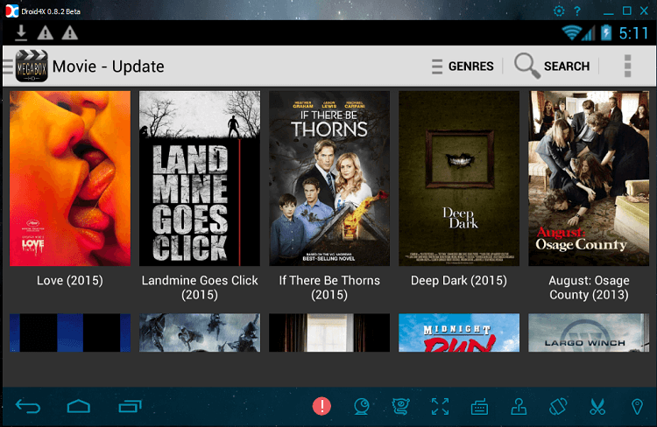
Task: Tap the Android home button
Action: 78,407
